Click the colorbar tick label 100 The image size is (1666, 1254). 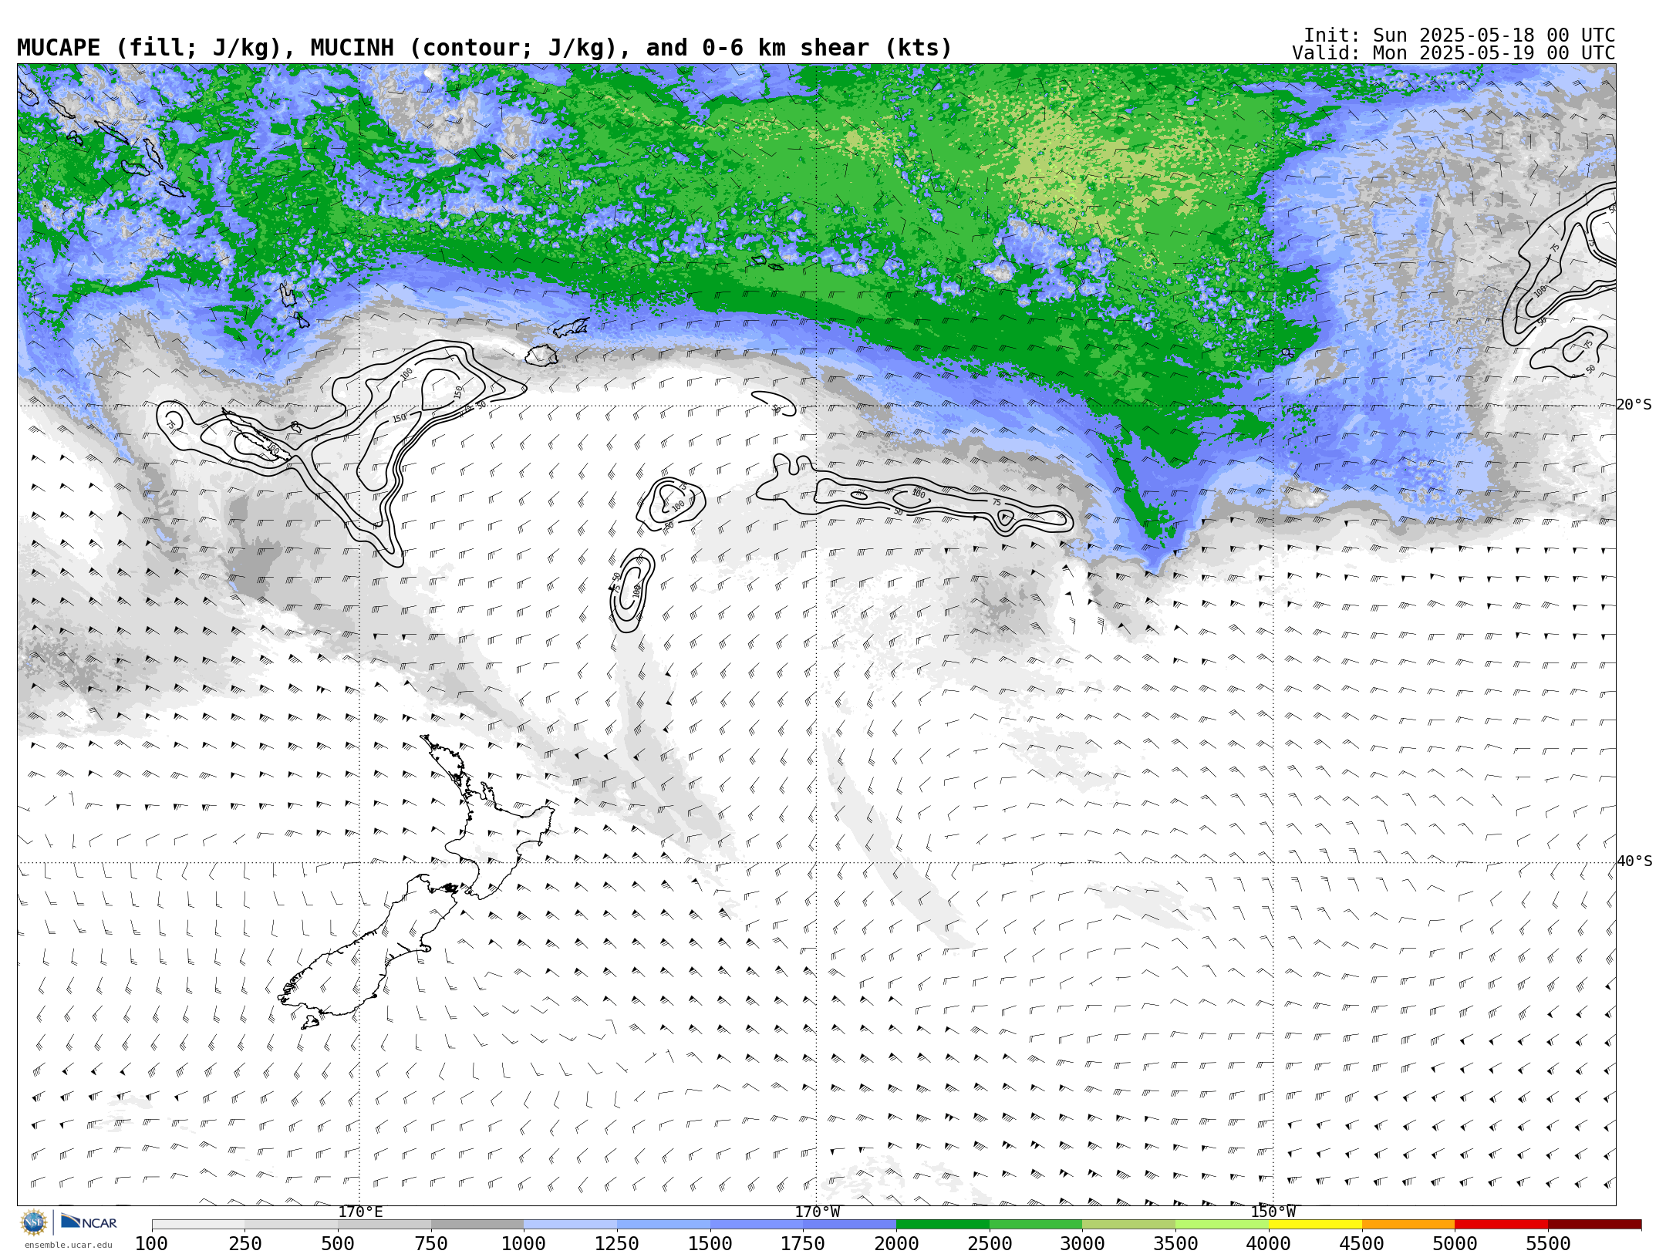pyautogui.click(x=151, y=1244)
